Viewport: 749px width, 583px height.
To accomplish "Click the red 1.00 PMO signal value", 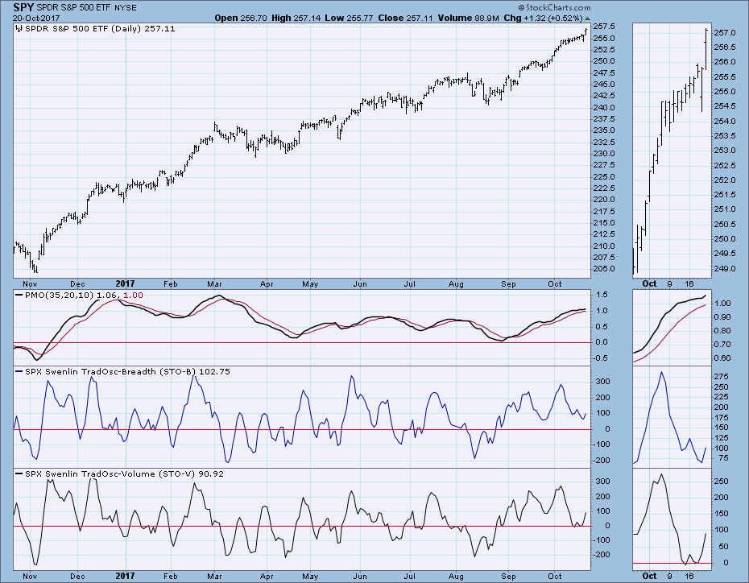I will 133,295.
